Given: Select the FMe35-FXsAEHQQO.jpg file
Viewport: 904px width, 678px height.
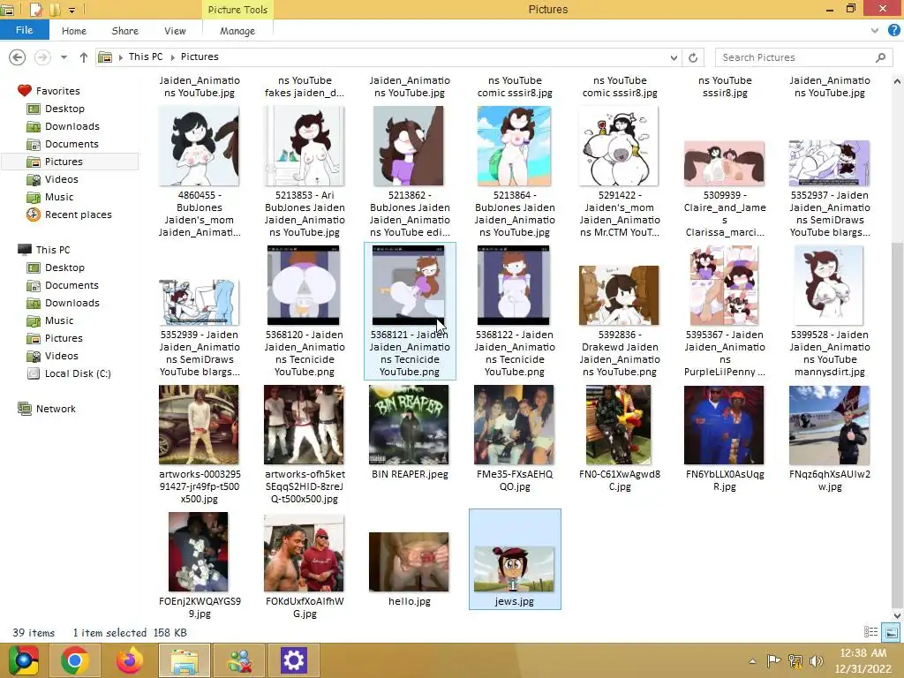Looking at the screenshot, I should (x=515, y=438).
